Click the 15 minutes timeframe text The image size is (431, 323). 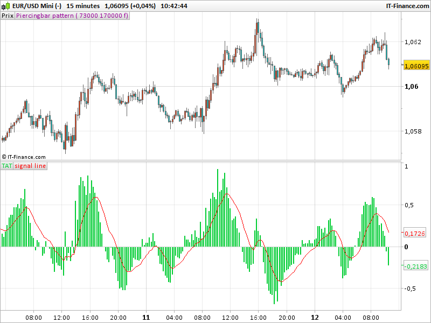(x=83, y=6)
